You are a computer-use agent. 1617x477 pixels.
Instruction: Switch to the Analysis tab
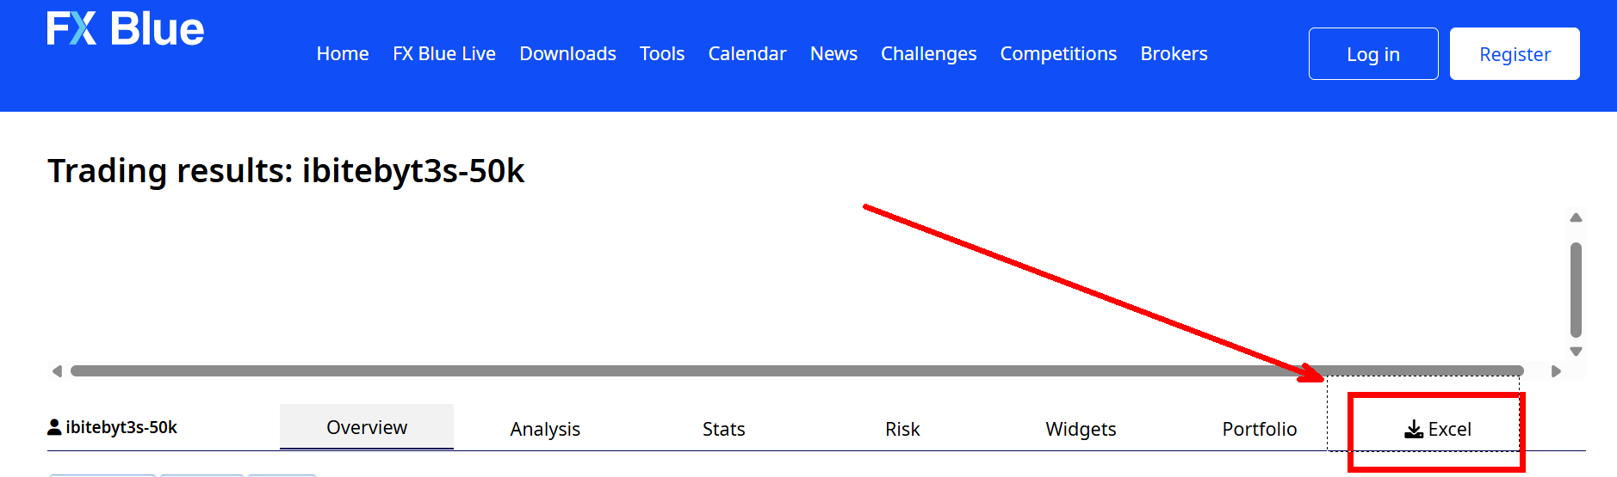545,429
